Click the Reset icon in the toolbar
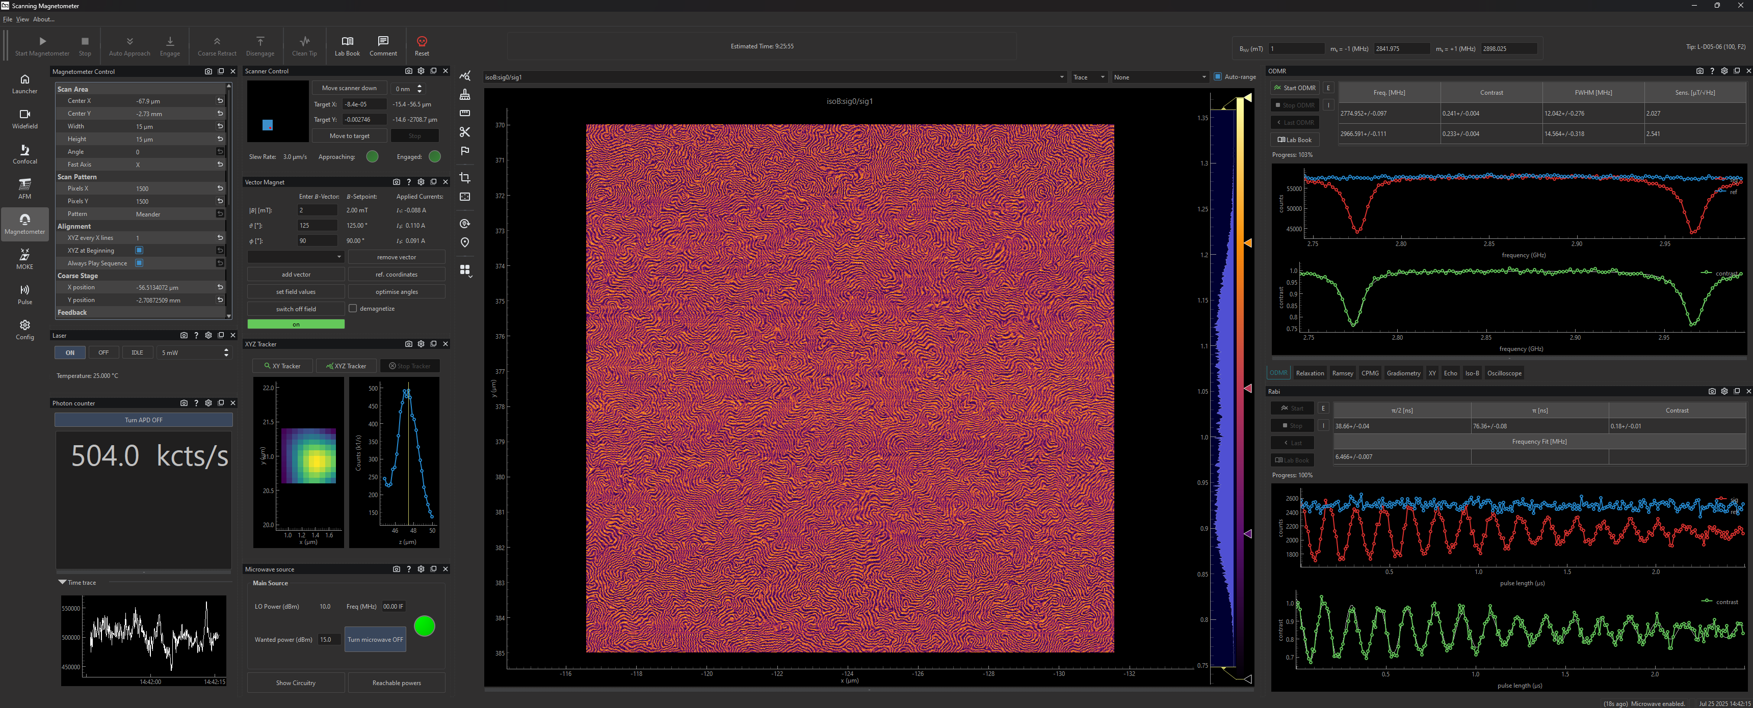Image resolution: width=1753 pixels, height=708 pixels. [x=421, y=45]
